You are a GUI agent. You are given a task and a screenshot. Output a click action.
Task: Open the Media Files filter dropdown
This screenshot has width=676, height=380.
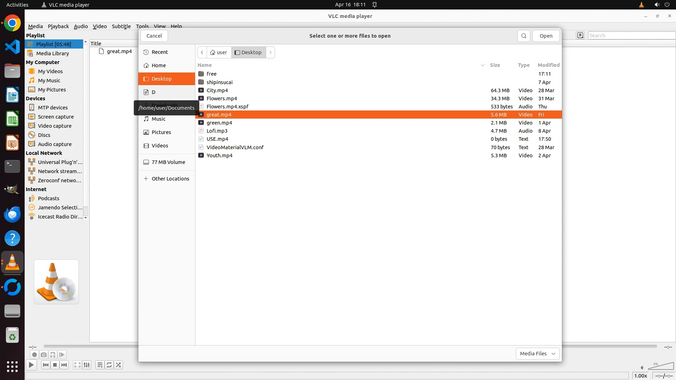537,353
